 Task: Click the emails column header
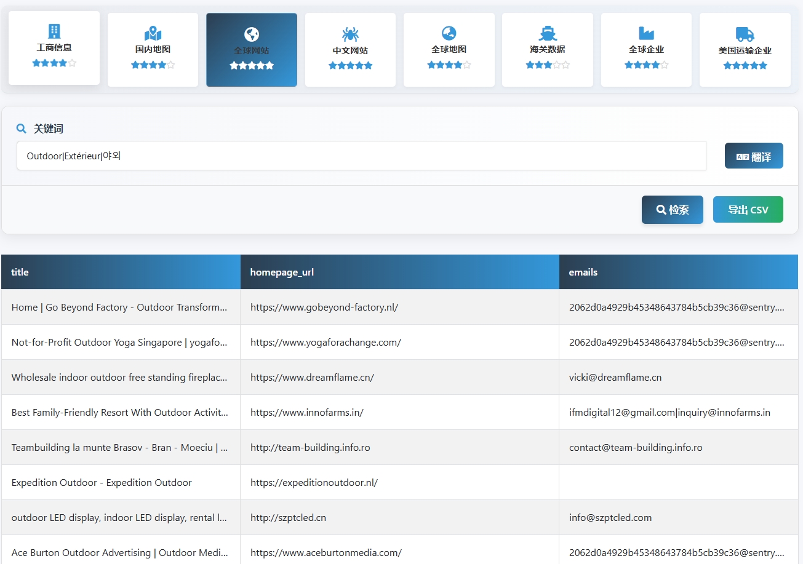coord(679,272)
